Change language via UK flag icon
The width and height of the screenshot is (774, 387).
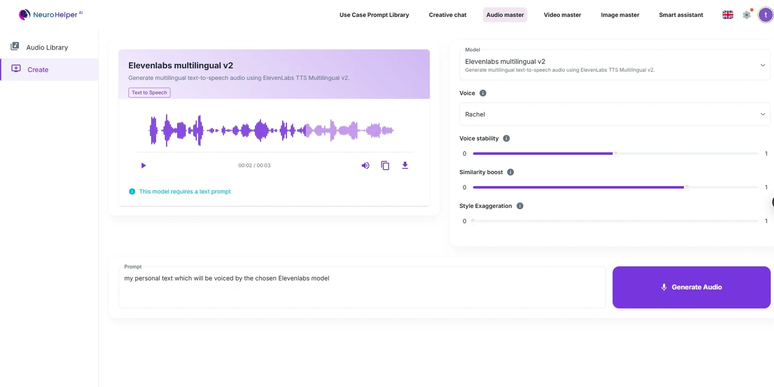point(728,15)
